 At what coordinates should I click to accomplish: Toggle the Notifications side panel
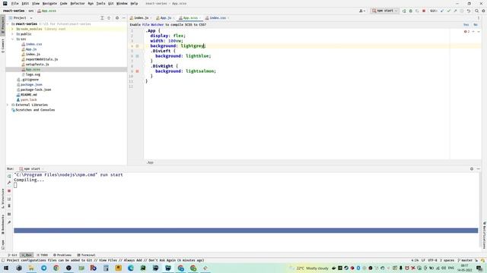click(484, 235)
